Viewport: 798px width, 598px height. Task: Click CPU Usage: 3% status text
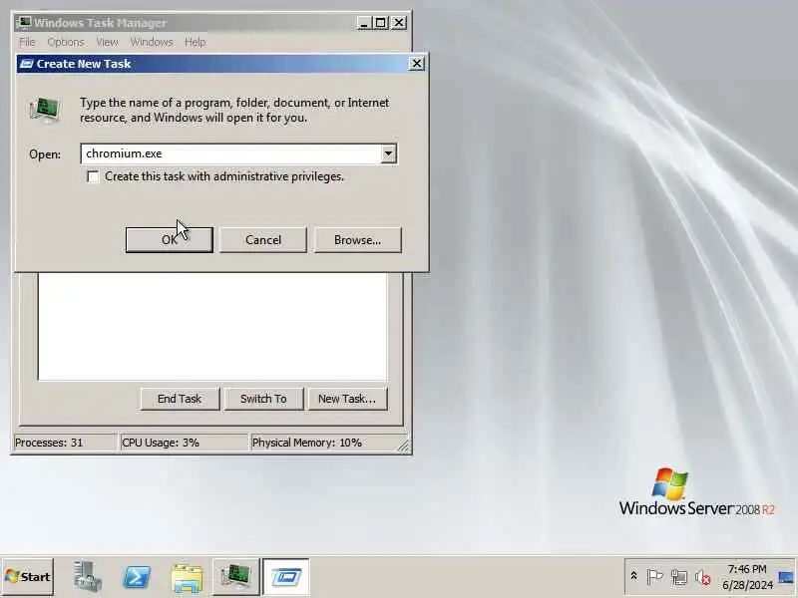click(x=161, y=443)
